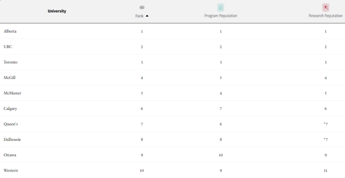Click UBC's Research Reputation value 2
Image resolution: width=345 pixels, height=178 pixels.
(x=326, y=47)
